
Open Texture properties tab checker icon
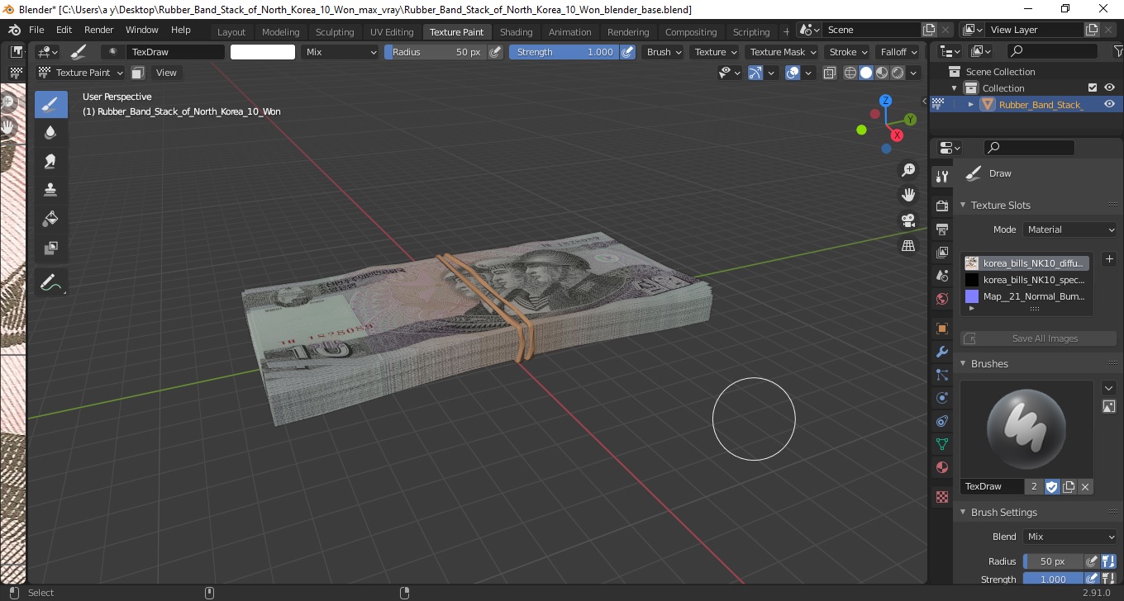click(x=941, y=497)
